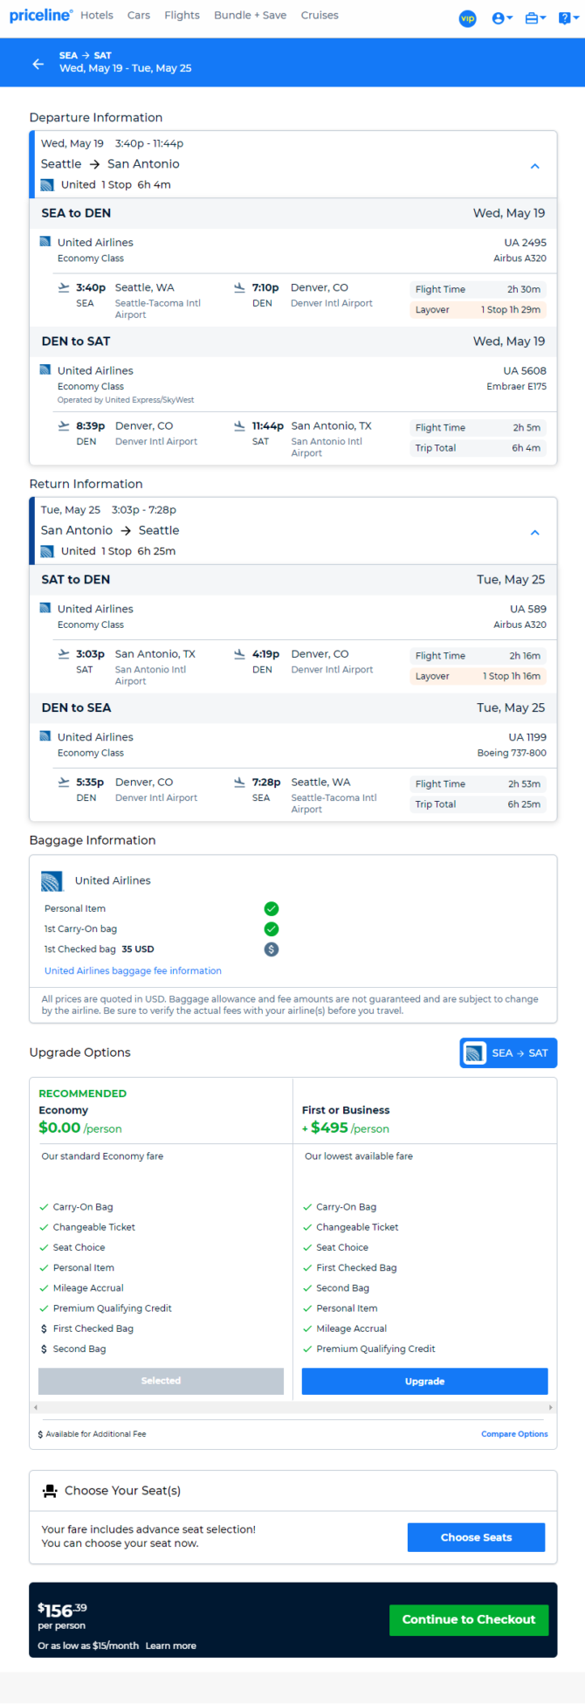
Task: Click landing icon next to 4:19p
Action: (239, 654)
